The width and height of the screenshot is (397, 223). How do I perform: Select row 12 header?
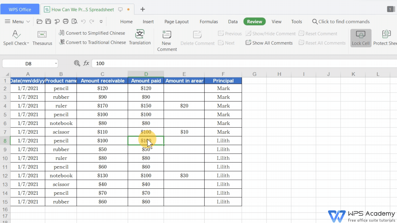point(5,176)
